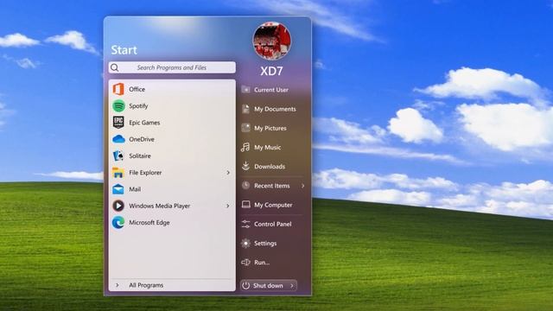Click the Current User label
This screenshot has height=311, width=553.
click(x=270, y=90)
